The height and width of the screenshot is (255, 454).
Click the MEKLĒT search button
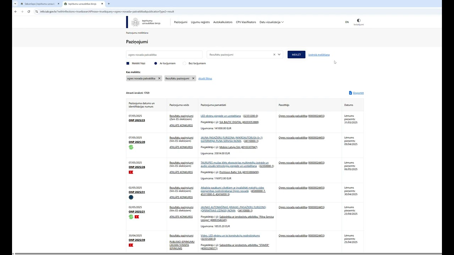tap(297, 55)
